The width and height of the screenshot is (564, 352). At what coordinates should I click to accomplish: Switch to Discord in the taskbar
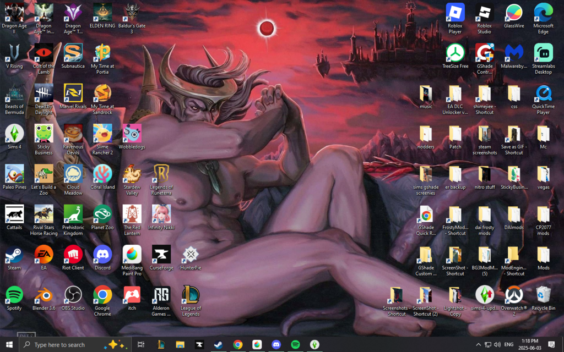point(276,344)
